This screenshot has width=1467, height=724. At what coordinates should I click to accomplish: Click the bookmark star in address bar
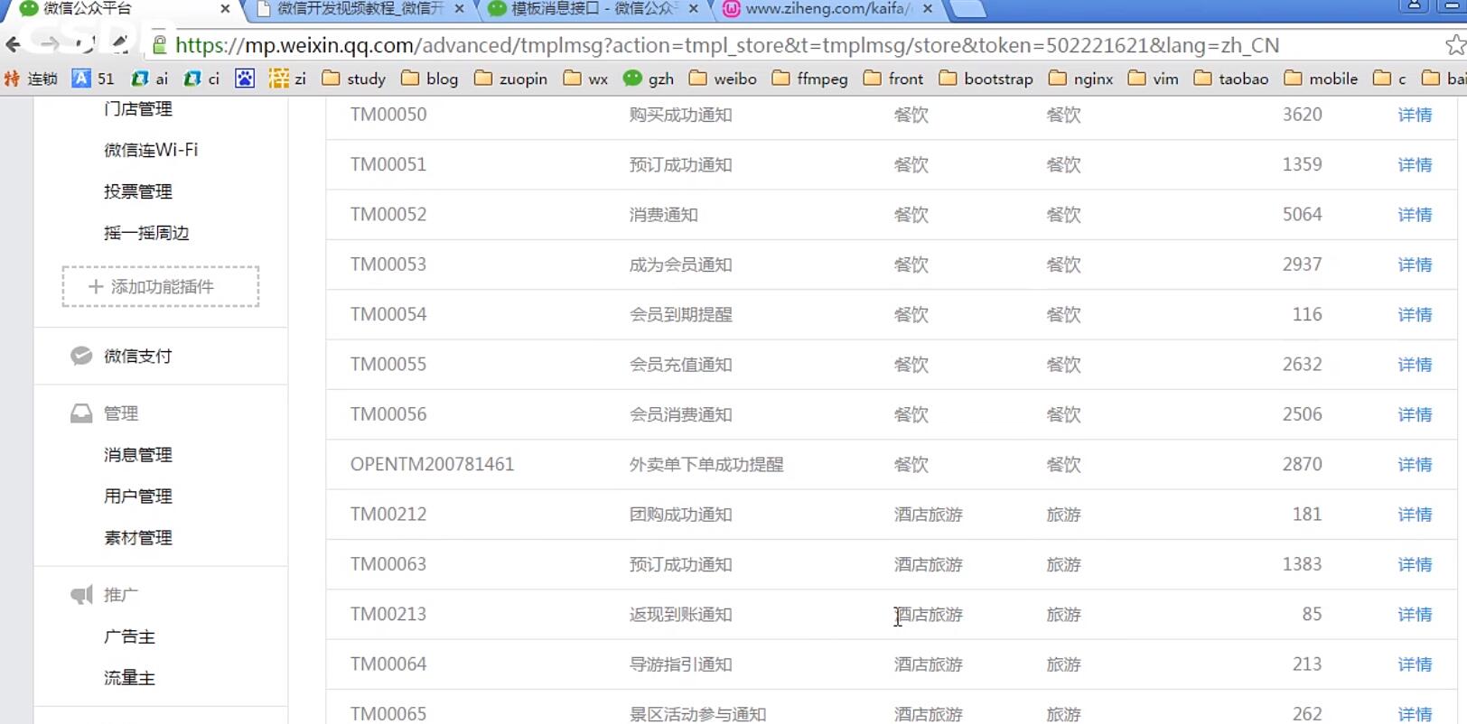pyautogui.click(x=1454, y=45)
